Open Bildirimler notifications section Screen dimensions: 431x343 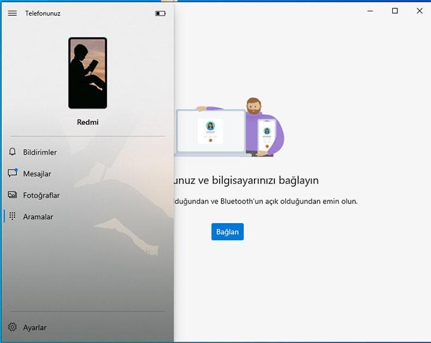88,152
